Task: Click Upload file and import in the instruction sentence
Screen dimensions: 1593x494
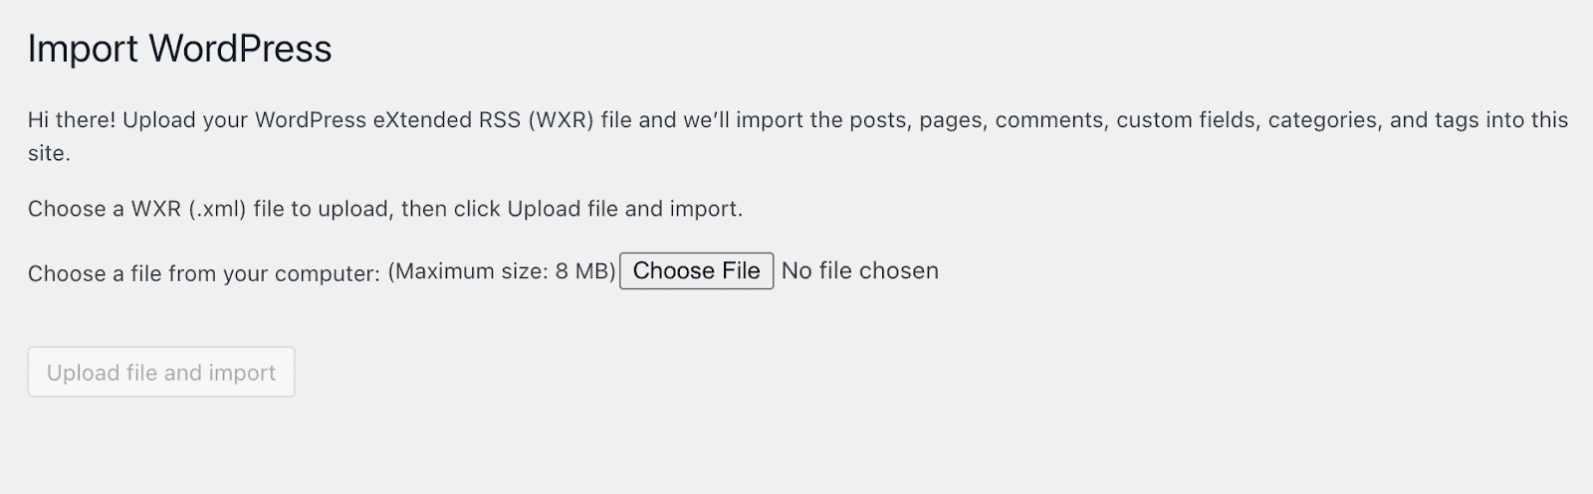Action: [x=624, y=209]
